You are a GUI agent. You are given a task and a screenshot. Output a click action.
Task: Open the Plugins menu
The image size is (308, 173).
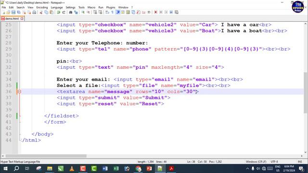pyautogui.click(x=111, y=7)
